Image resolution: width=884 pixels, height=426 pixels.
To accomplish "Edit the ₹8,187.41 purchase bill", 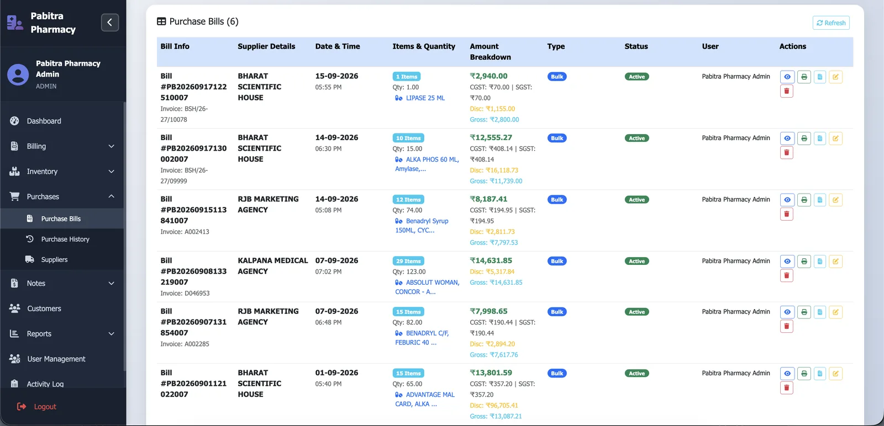I will [x=836, y=200].
